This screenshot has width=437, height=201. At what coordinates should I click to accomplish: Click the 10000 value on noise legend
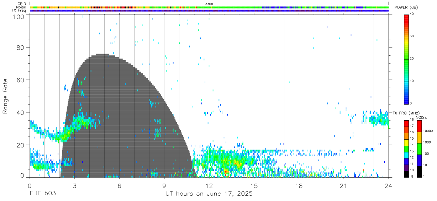[428, 131]
